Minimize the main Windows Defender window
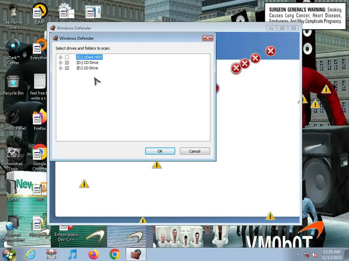Screen dimensions: 349x261 [x=271, y=28]
